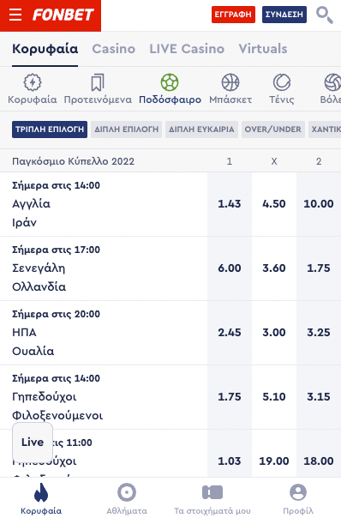Click the ΣΥΝΔΕΣΗ login button

pos(284,15)
